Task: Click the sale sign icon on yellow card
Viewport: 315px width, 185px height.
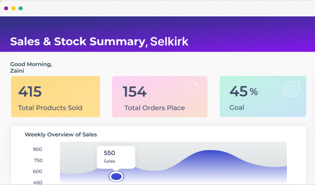Action: pos(83,91)
